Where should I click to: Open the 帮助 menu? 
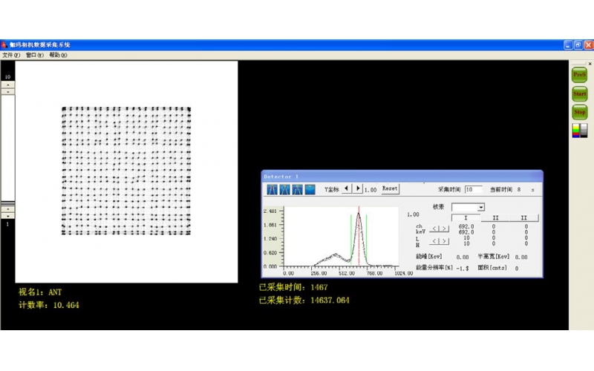[58, 55]
